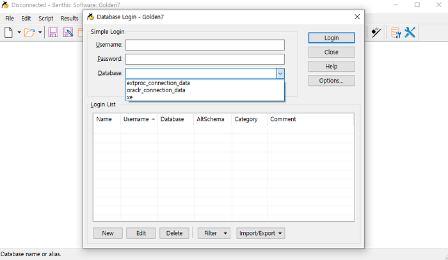Collapse the Database combo box arrow
Viewport: 448px width, 260px height.
[x=280, y=74]
